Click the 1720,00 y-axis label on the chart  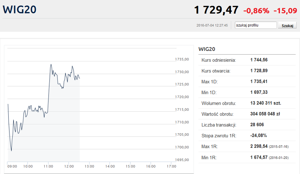coord(182,97)
